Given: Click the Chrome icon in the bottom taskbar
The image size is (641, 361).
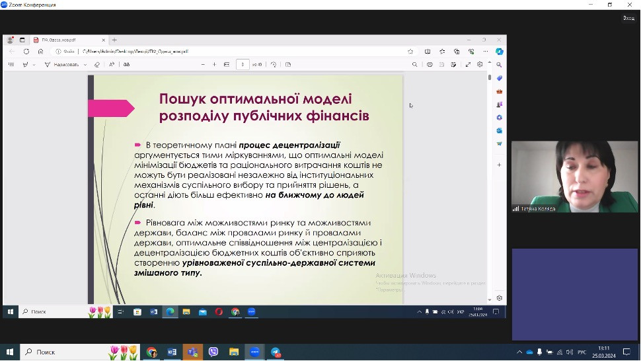Looking at the screenshot, I should click(151, 352).
